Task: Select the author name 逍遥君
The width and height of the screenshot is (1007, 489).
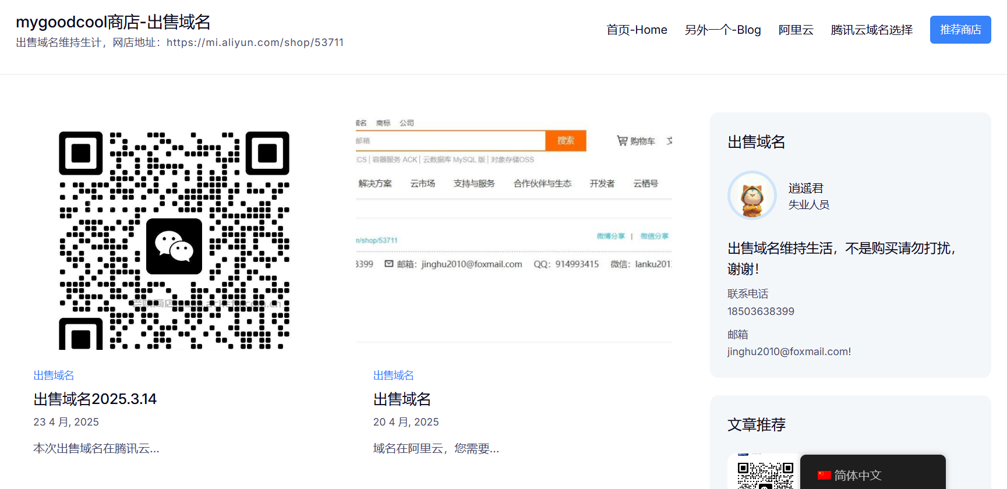Action: click(805, 188)
